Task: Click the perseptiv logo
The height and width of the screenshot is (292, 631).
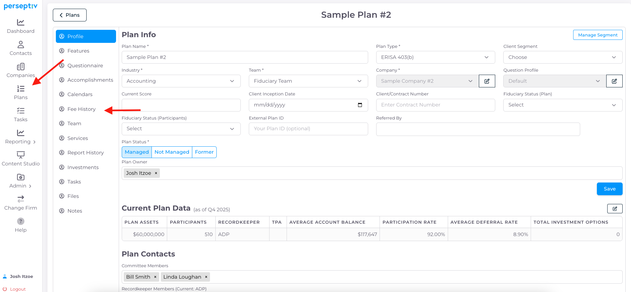Action: (x=21, y=6)
